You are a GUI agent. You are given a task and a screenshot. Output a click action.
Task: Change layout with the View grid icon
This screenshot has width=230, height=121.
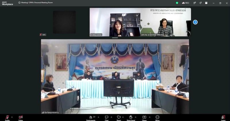[206, 3]
